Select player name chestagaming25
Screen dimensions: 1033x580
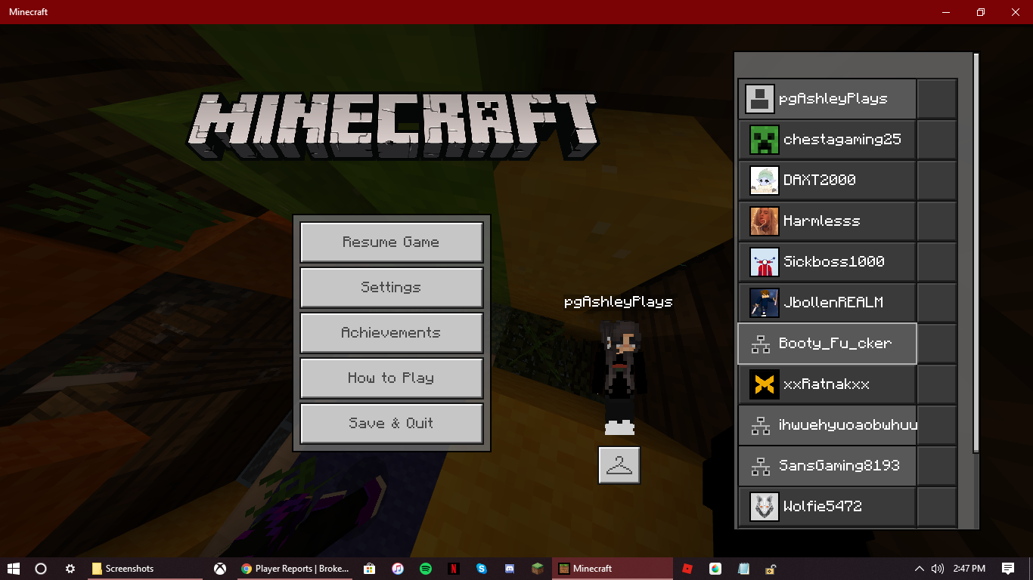point(842,140)
